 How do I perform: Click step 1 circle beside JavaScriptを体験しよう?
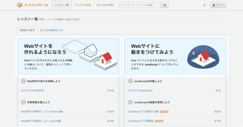point(130,81)
